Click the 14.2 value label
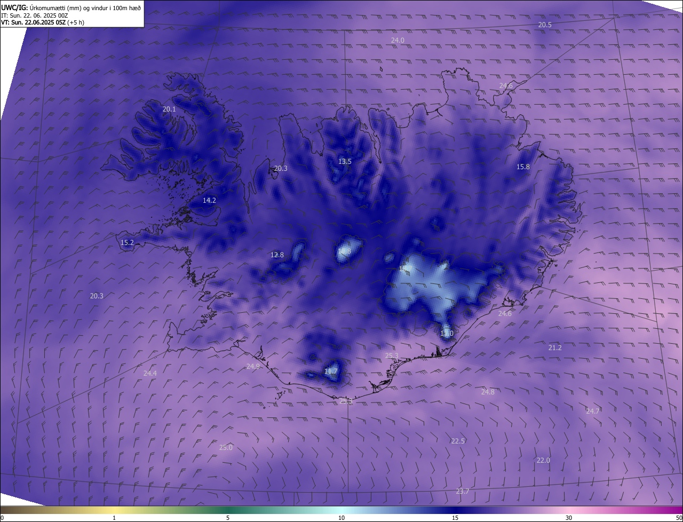This screenshot has width=683, height=522. click(209, 201)
